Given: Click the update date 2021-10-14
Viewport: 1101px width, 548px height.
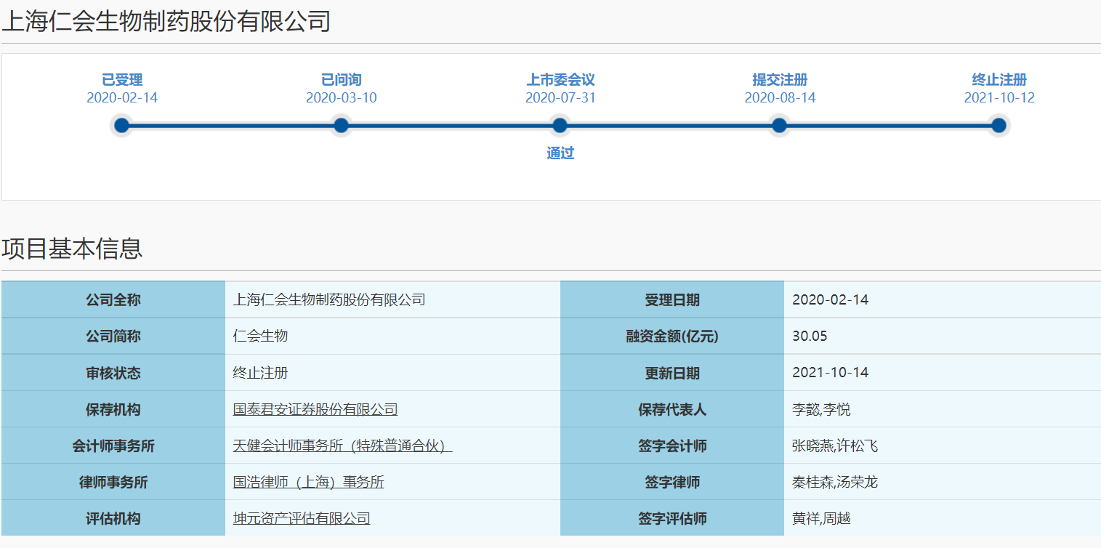Looking at the screenshot, I should (830, 373).
